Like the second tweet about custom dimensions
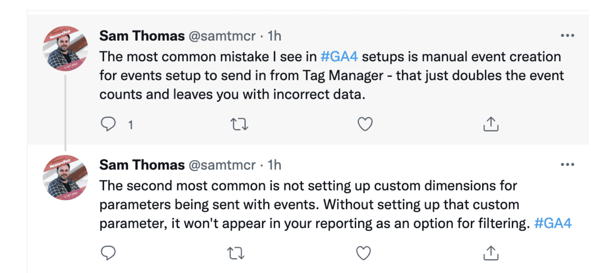 [363, 253]
